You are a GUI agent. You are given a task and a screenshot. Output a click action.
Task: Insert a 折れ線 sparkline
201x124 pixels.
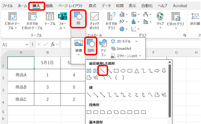point(195,19)
